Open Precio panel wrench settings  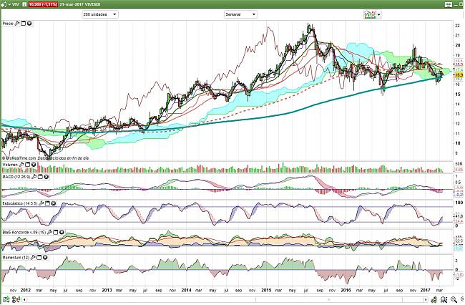click(x=17, y=23)
